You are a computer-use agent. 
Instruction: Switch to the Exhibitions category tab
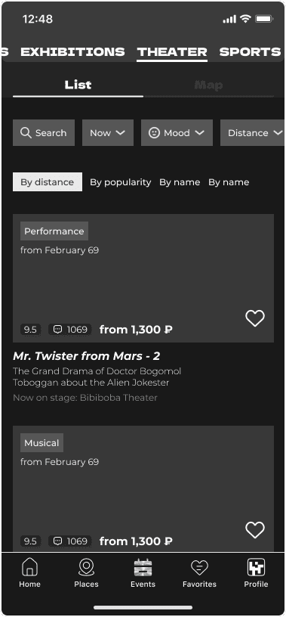(72, 51)
